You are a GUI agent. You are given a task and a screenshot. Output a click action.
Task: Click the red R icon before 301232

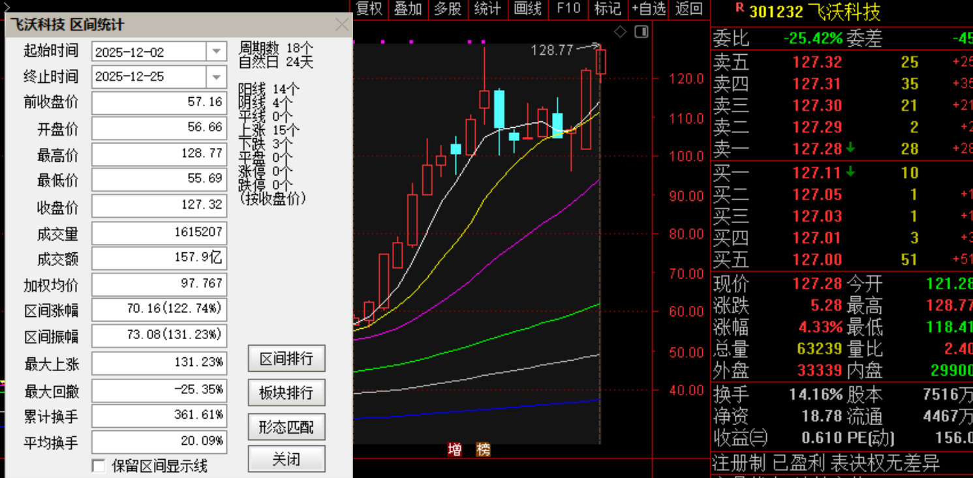739,8
